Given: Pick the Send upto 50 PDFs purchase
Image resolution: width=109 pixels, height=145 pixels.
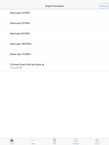Looking at the screenshot, I should (54, 35).
